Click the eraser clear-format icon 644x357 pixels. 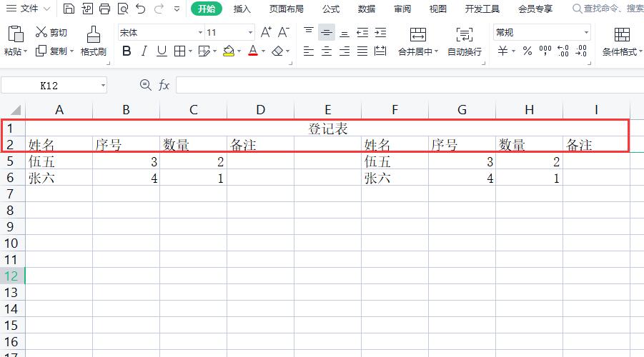277,51
